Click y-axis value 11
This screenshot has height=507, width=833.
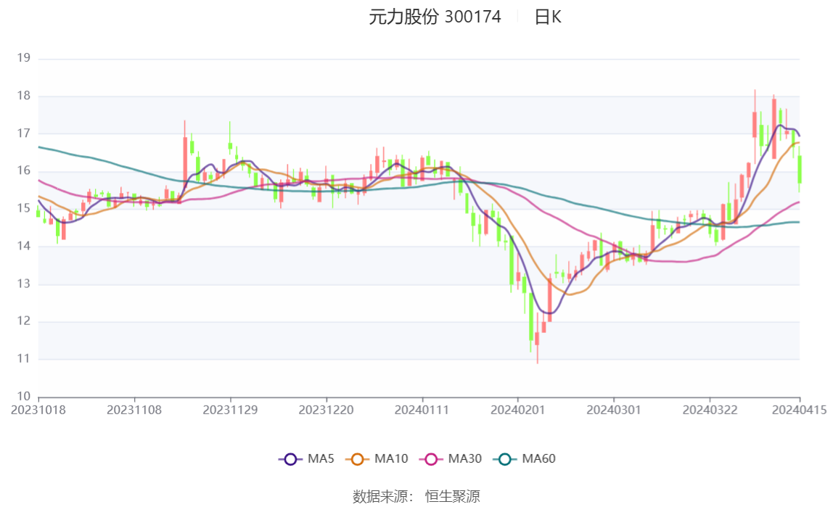tap(24, 359)
